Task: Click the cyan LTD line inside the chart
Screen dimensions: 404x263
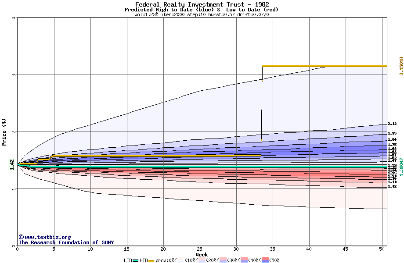Action: (x=202, y=167)
